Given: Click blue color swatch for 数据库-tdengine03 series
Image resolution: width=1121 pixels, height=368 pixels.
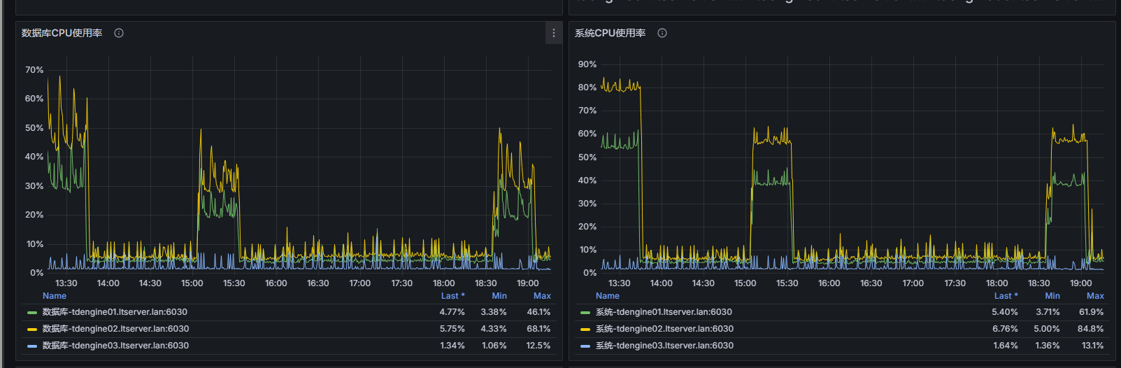Looking at the screenshot, I should [x=32, y=346].
